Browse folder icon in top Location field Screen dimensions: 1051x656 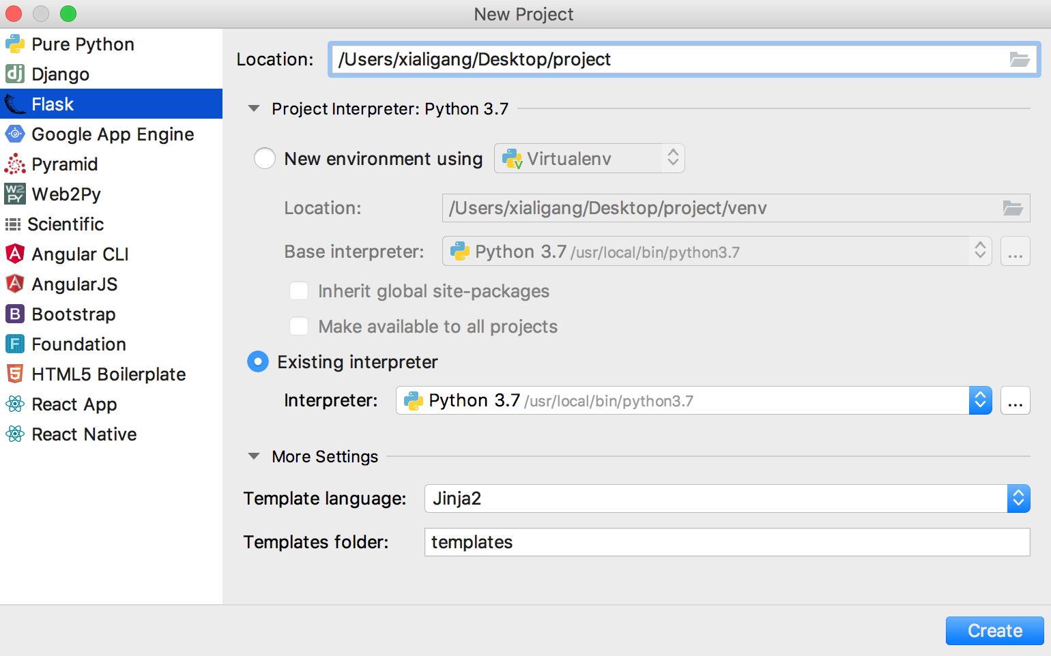tap(1019, 59)
